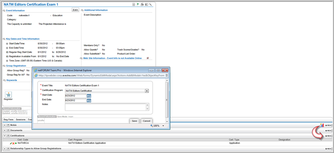Click the Cert. Type column header
This screenshot has width=334, height=153.
(234, 140)
